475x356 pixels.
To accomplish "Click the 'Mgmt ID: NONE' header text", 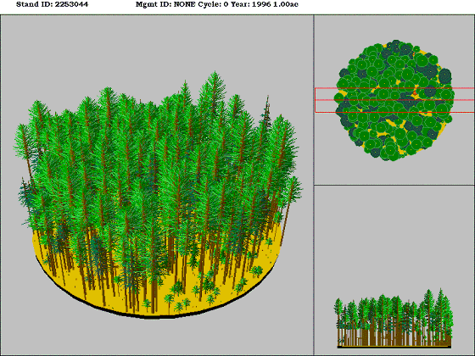I will [x=165, y=4].
